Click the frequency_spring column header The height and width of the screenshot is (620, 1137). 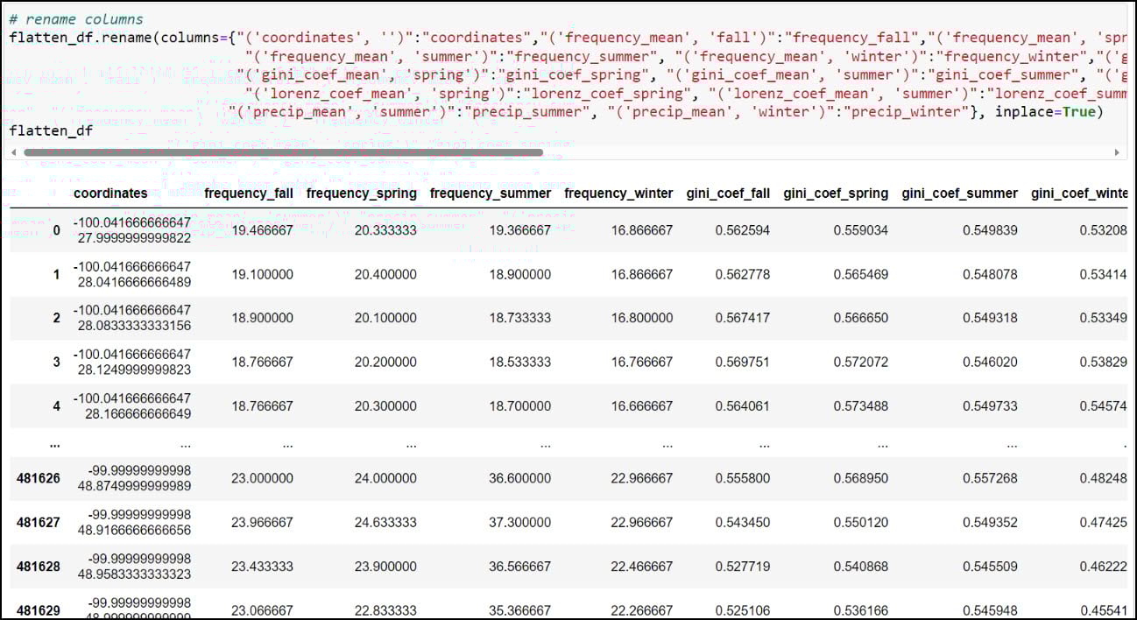(x=362, y=194)
